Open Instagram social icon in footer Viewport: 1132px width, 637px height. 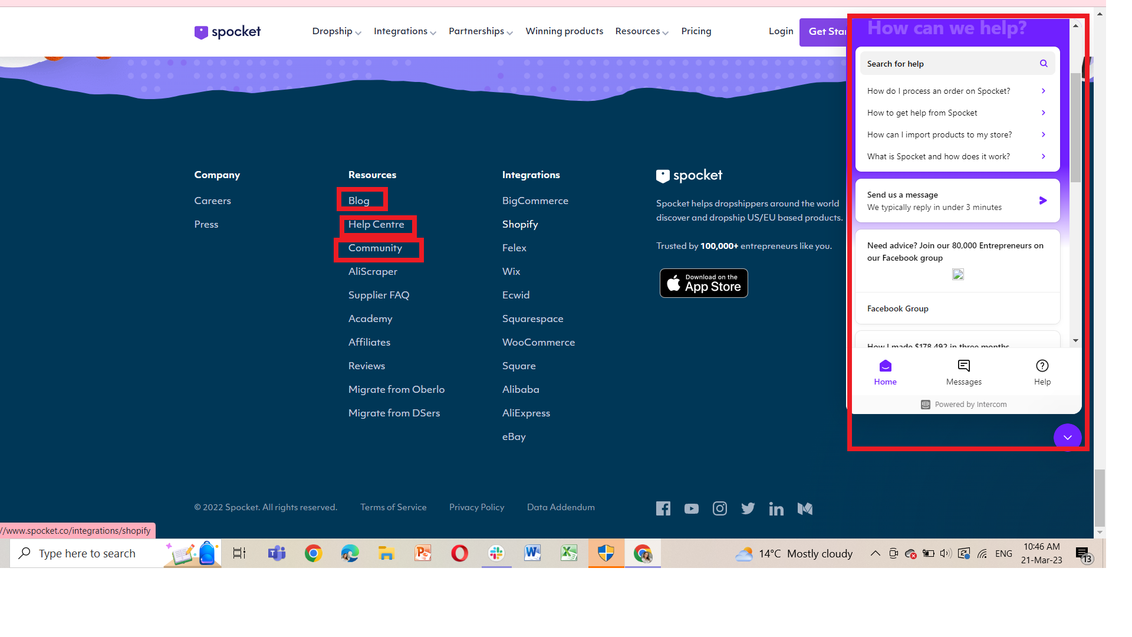(720, 508)
